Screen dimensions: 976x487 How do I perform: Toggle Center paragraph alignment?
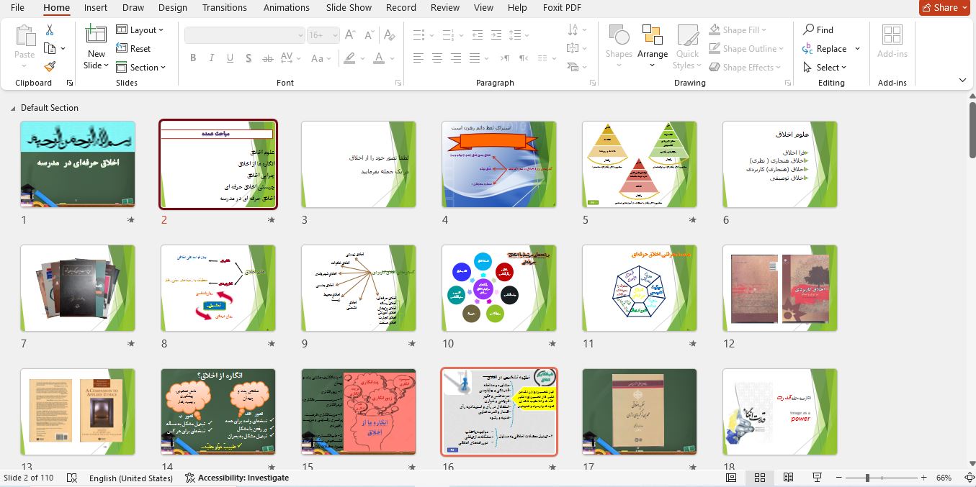pos(438,58)
